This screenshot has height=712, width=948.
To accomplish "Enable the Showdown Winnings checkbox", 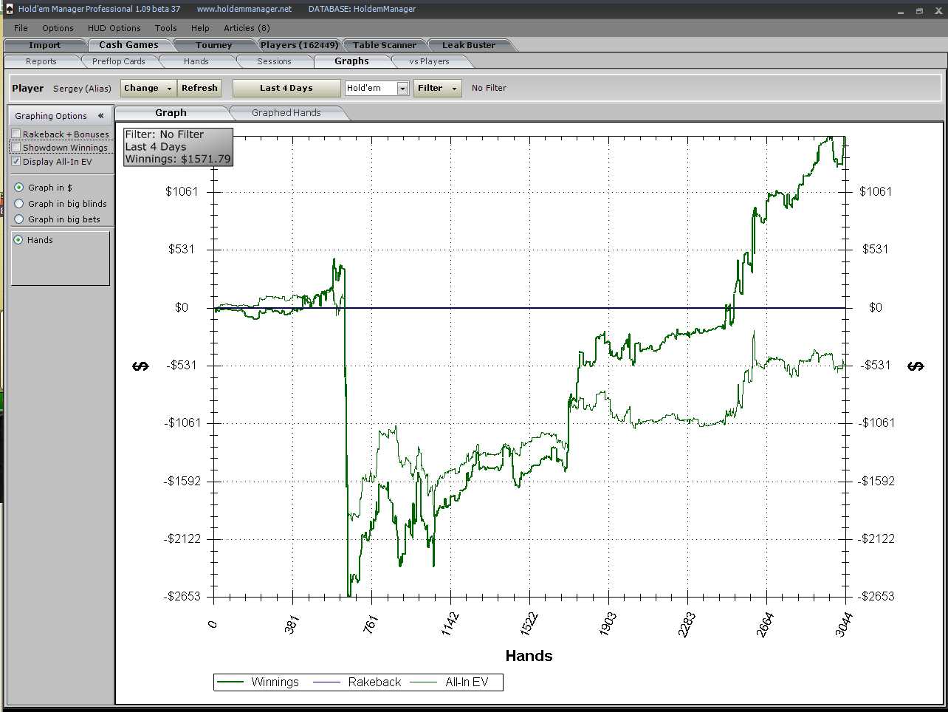I will click(16, 148).
